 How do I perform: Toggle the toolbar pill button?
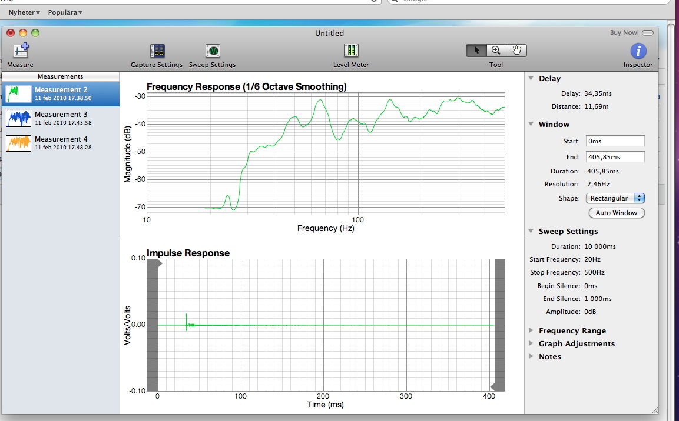[x=648, y=33]
